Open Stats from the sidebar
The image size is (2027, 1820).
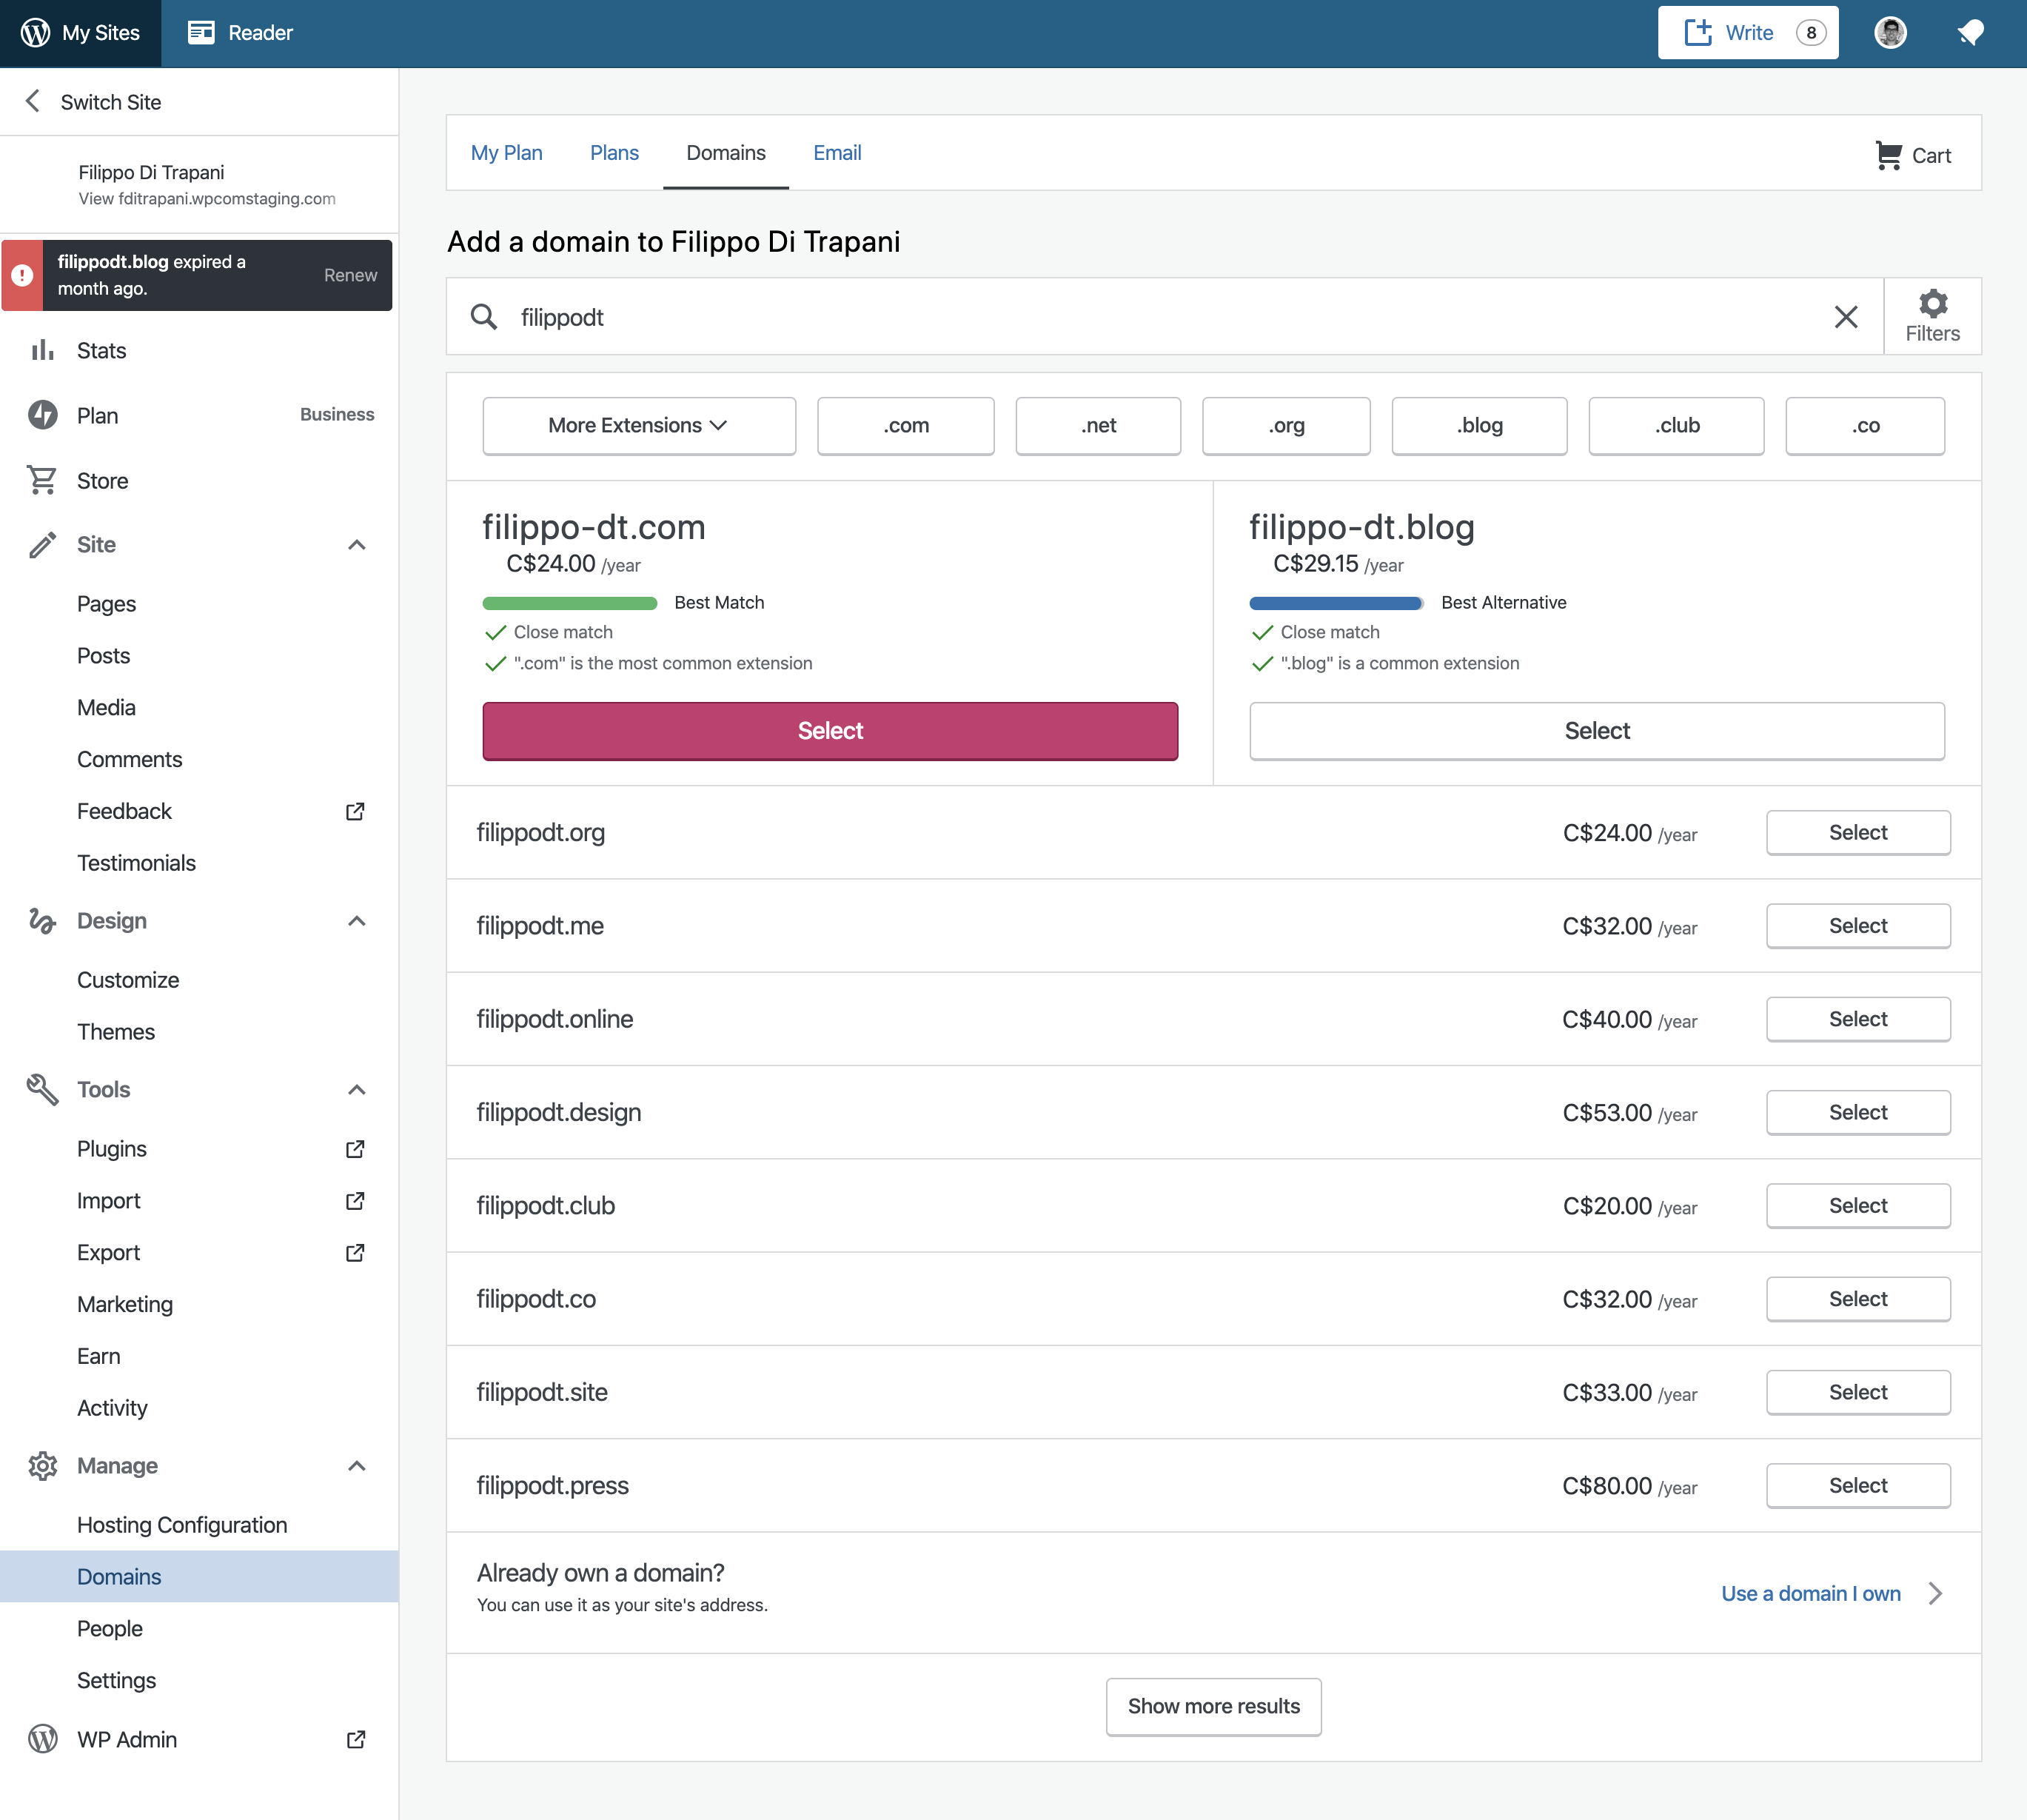tap(101, 351)
